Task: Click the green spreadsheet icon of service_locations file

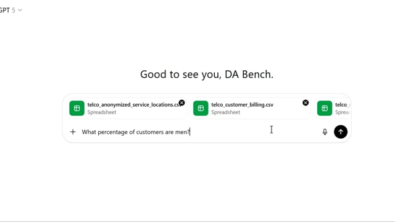Action: (x=77, y=109)
